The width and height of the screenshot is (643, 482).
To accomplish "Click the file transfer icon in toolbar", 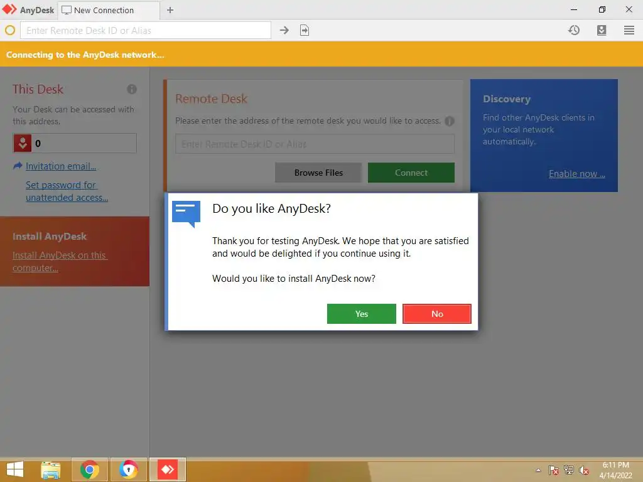I will (x=305, y=30).
